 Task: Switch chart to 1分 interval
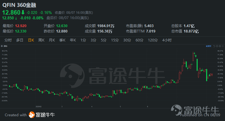[x=83, y=40]
